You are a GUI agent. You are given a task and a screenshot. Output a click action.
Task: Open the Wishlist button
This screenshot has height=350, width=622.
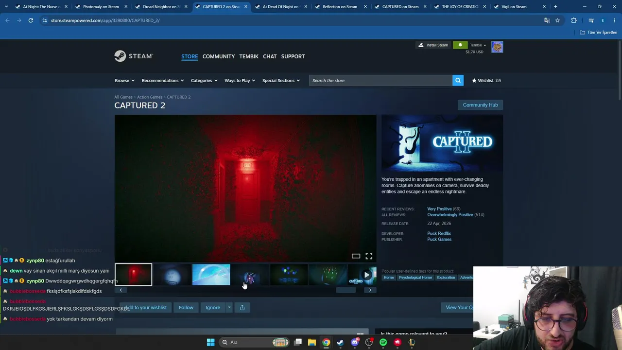coord(486,81)
